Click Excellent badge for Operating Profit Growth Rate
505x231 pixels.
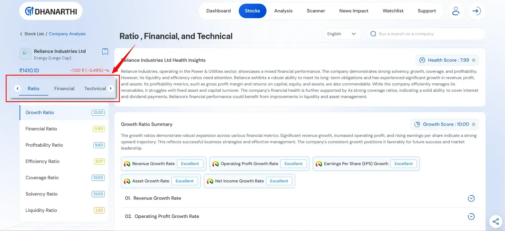293,164
